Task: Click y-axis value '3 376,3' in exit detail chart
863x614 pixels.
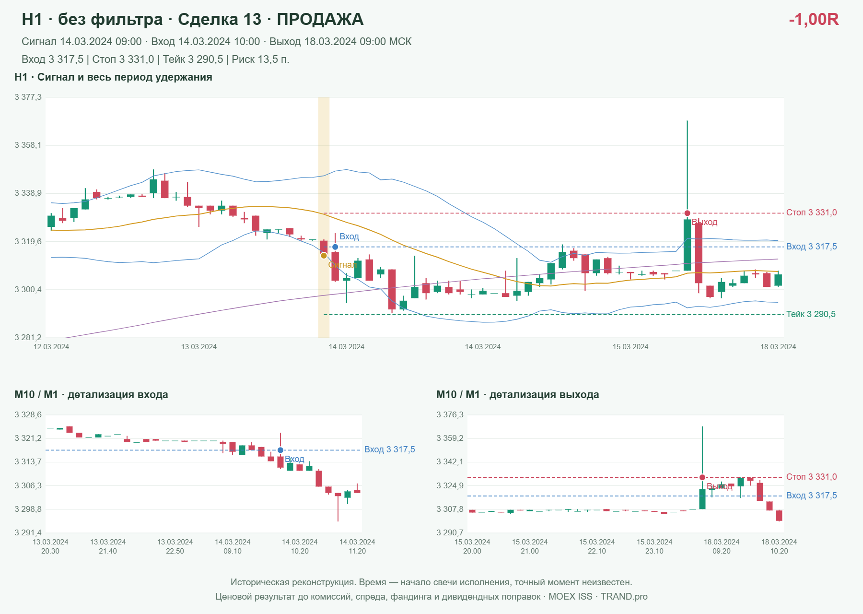Action: pyautogui.click(x=450, y=415)
